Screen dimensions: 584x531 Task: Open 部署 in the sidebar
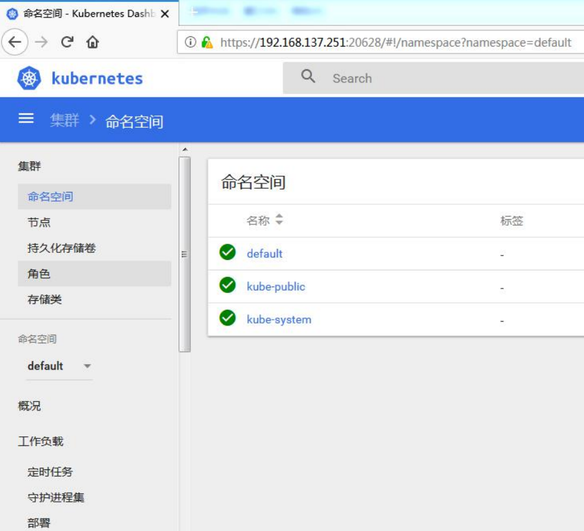click(39, 523)
